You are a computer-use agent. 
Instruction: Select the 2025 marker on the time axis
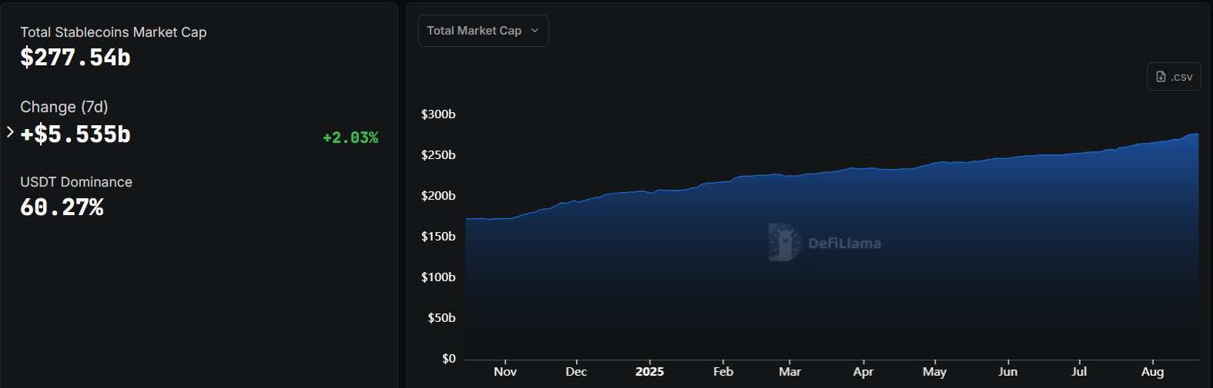[x=649, y=372]
